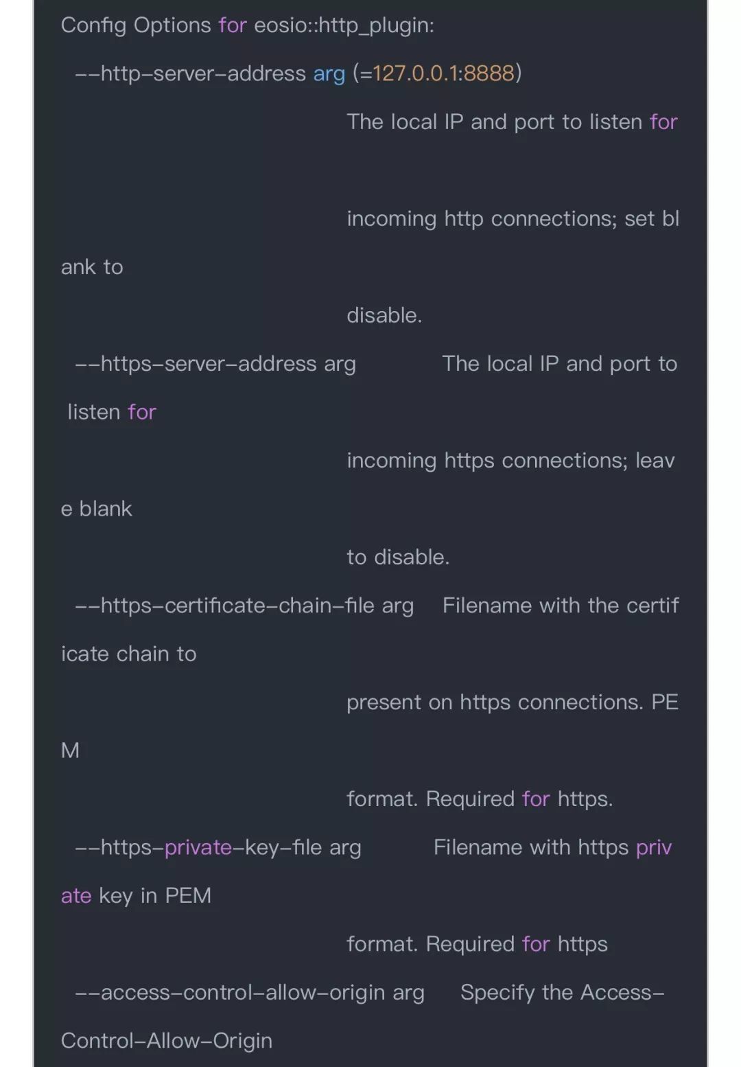
Task: Click the blue 'arg' keyword after http-server-address
Action: [329, 75]
